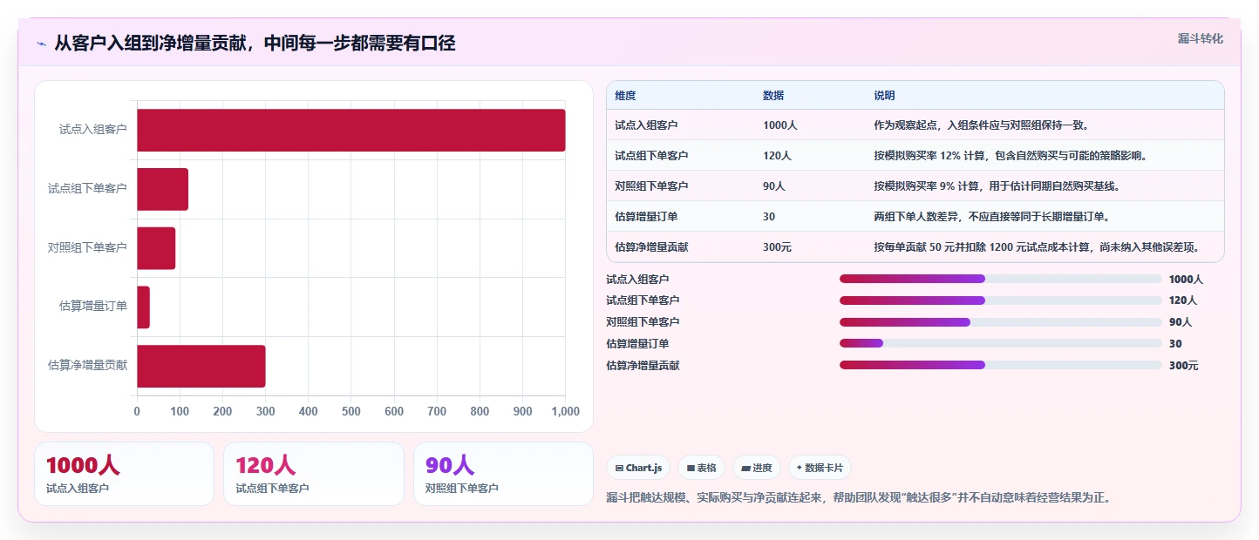Screen dimensions: 1259x540
Task: Click the 300 tick label on the x-axis
Action: (265, 411)
